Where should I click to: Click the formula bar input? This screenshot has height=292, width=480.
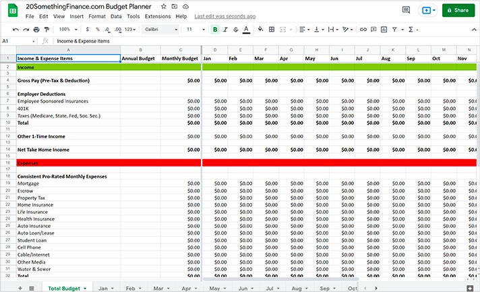[x=265, y=41]
